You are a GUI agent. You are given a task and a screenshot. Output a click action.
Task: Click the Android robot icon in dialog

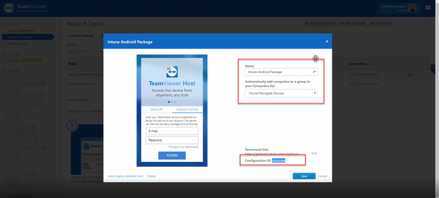click(x=316, y=59)
